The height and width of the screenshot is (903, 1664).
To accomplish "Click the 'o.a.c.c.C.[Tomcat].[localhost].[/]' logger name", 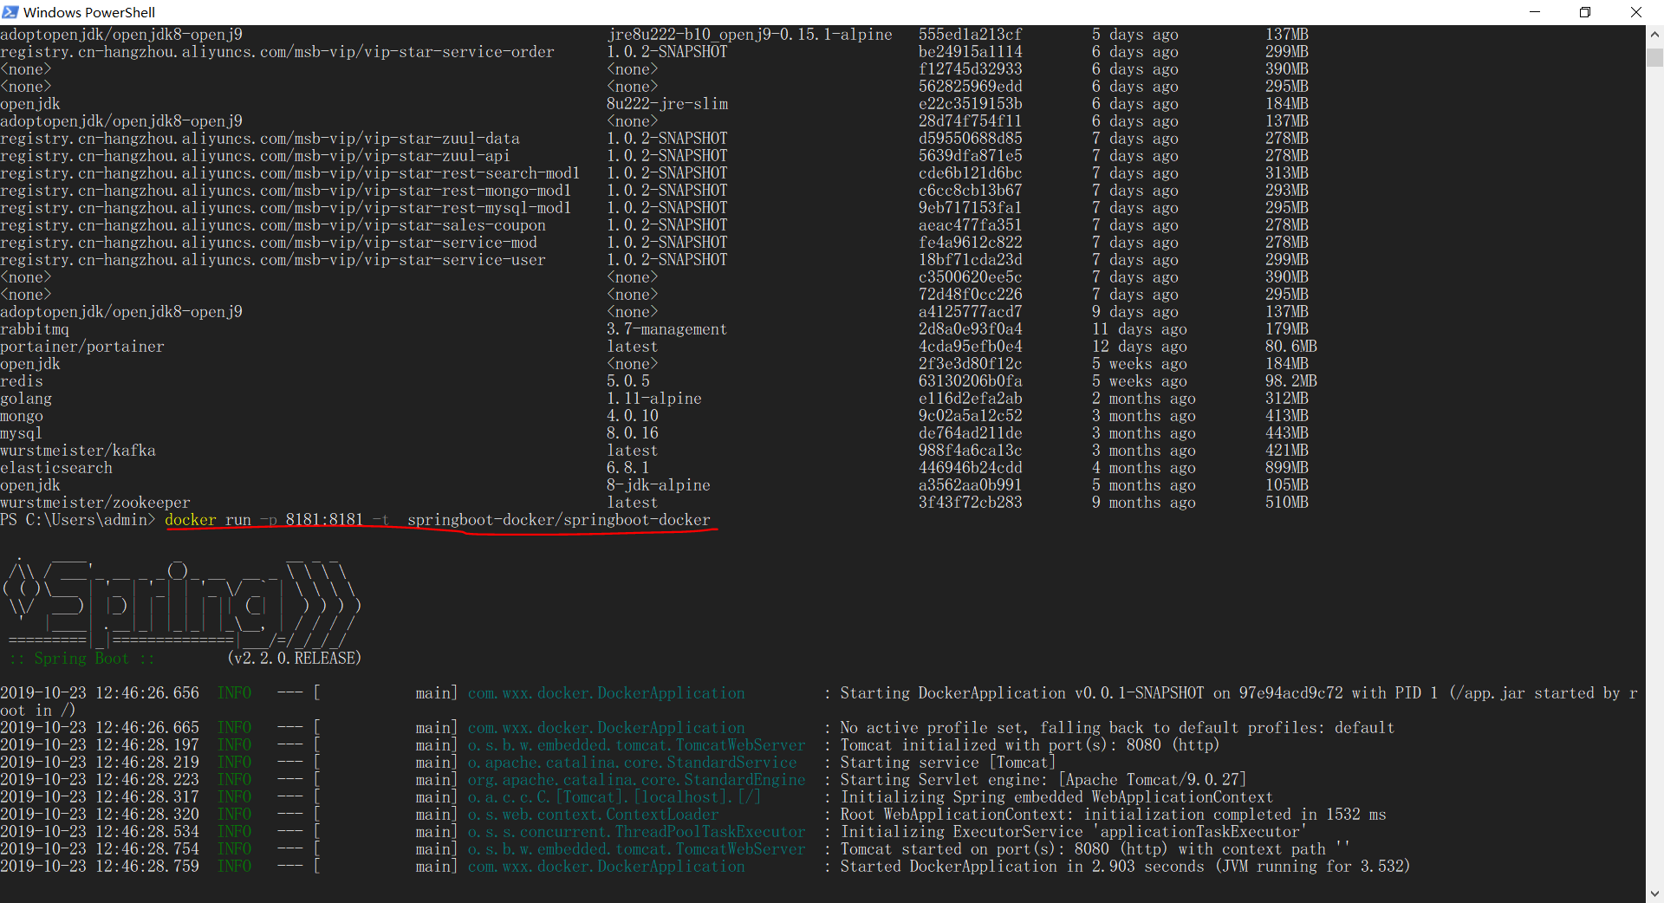I will coord(615,797).
